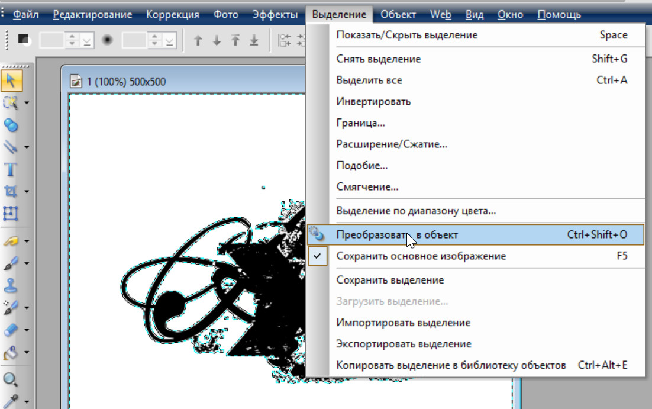Open the Объект menu

click(398, 15)
